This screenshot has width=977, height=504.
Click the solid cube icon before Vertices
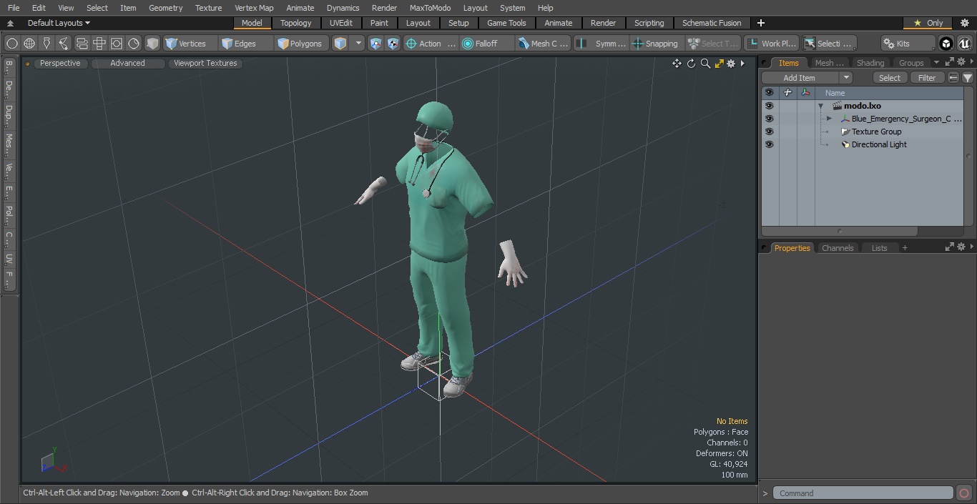click(x=152, y=44)
